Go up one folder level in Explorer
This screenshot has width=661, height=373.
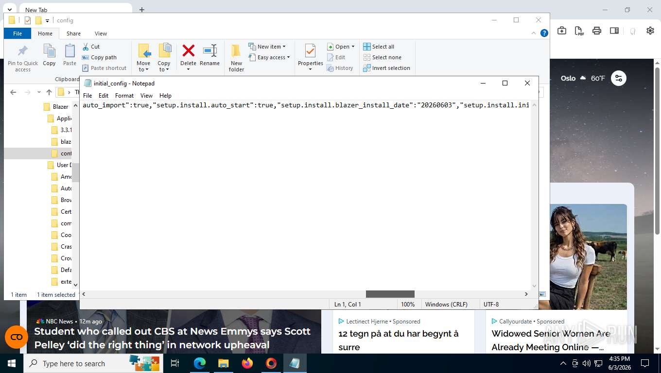49,92
